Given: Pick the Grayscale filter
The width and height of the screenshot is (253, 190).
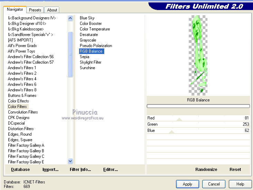Looking at the screenshot, I should [x=88, y=40].
